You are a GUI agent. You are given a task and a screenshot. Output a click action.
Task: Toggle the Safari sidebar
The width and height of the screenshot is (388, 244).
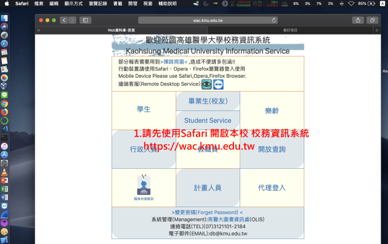pyautogui.click(x=85, y=20)
